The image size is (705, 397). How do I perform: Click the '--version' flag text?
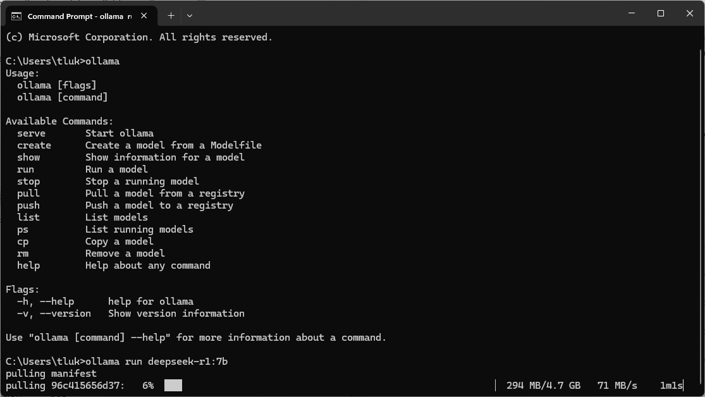coord(65,314)
